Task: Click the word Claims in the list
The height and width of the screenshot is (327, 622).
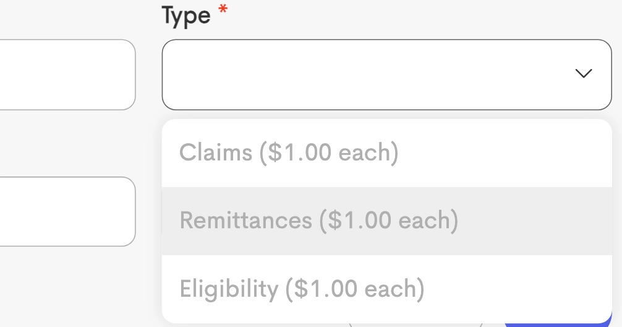Action: tap(216, 152)
